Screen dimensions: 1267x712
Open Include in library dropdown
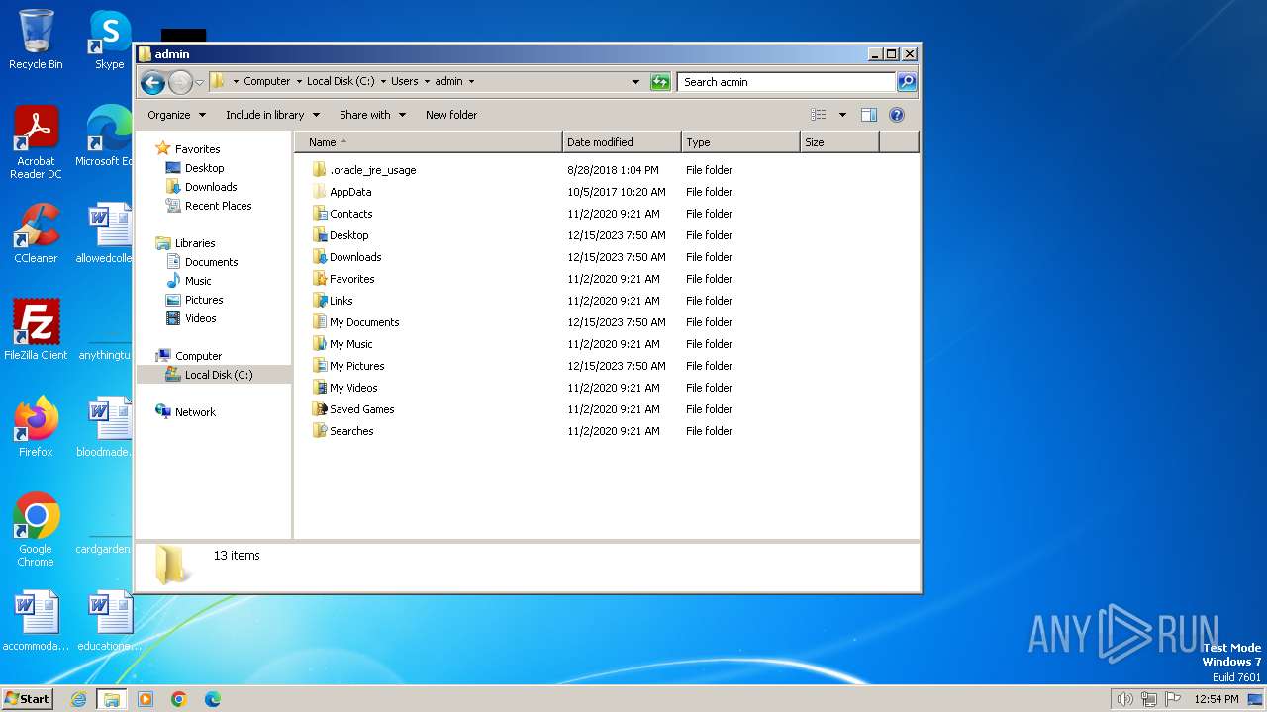271,115
